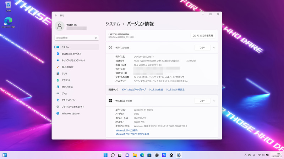
Task: Open Microsoft Store from taskbar
Action: pos(149,155)
